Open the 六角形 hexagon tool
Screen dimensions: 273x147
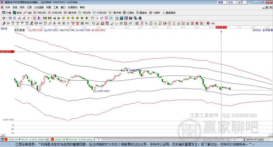click(155, 13)
